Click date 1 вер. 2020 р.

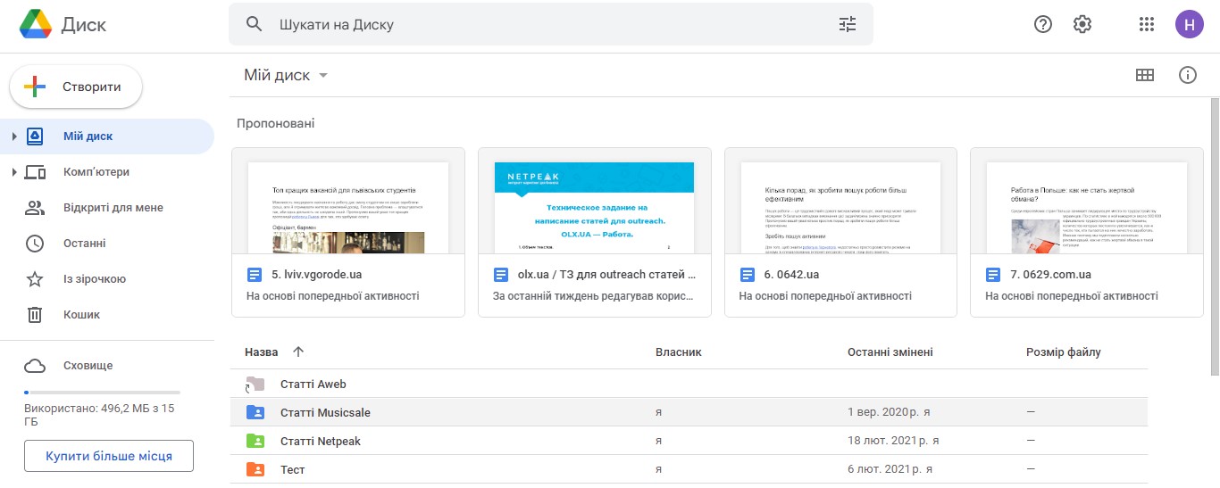(x=884, y=413)
